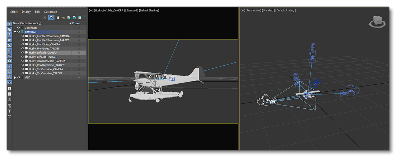Sort by the Name column header
The width and height of the screenshot is (396, 157).
click(41, 23)
